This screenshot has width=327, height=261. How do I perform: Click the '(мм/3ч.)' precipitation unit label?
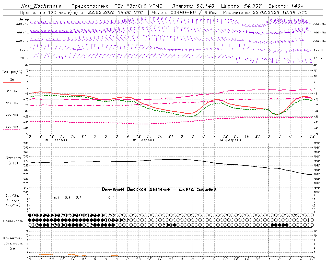pos(13,195)
